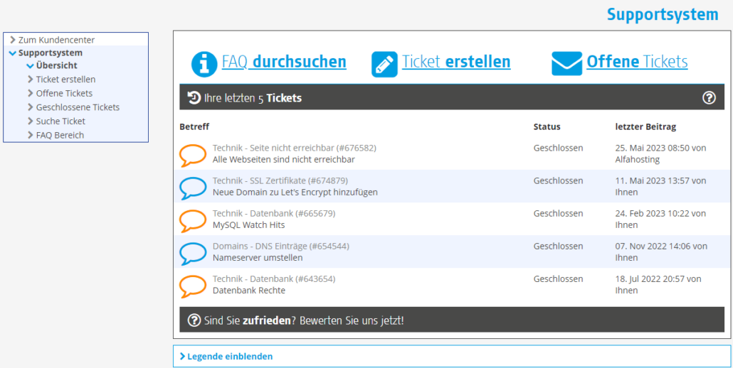Screen dimensions: 733x368
Task: Click the blue speech bubble for ticket #674879
Action: click(193, 188)
